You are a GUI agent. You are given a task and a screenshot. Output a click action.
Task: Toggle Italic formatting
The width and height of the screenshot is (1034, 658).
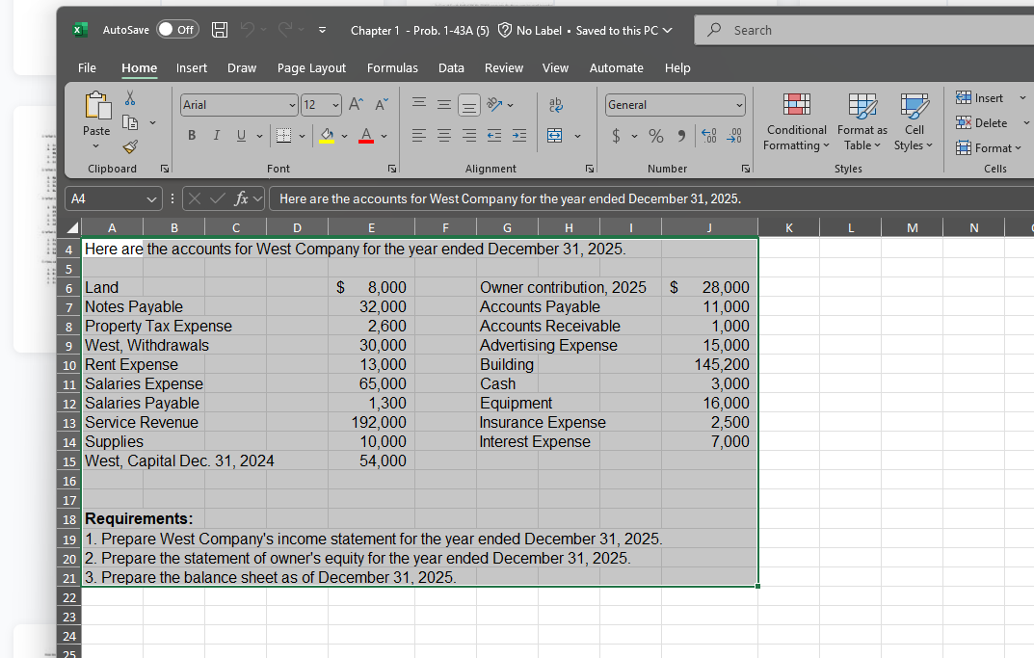point(215,136)
